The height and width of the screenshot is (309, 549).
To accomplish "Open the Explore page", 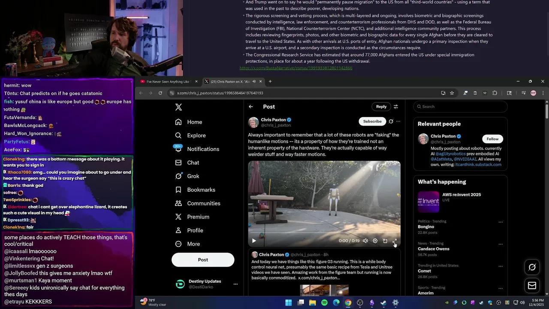I will pos(190,136).
